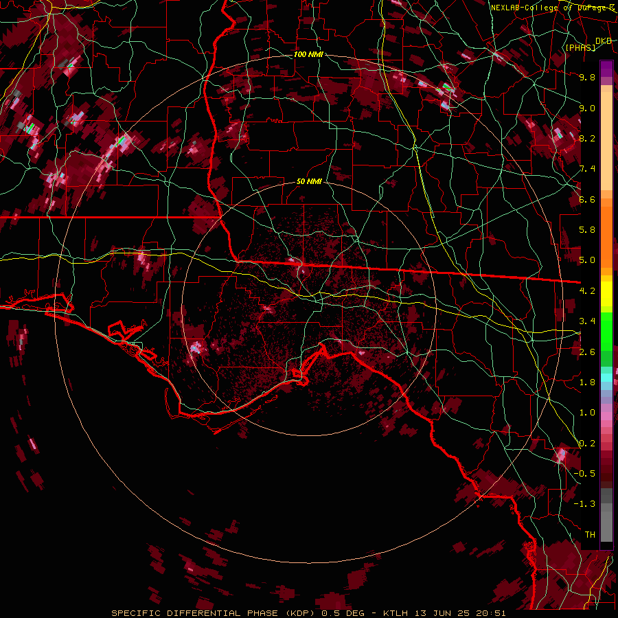
Task: Select the 7.4 value on the color scale
Action: 587,169
